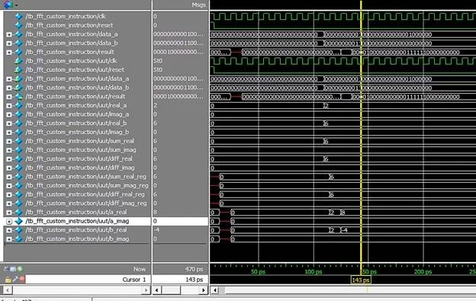Image resolution: width=476 pixels, height=301 pixels.
Task: Click the wave window icon at top-left
Action: tap(8, 5)
